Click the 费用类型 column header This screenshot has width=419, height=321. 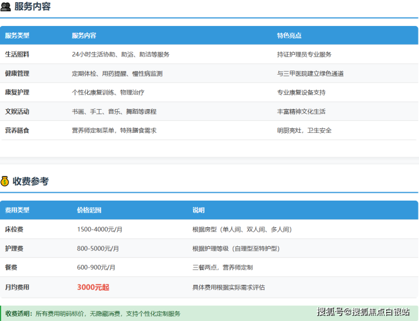click(17, 210)
